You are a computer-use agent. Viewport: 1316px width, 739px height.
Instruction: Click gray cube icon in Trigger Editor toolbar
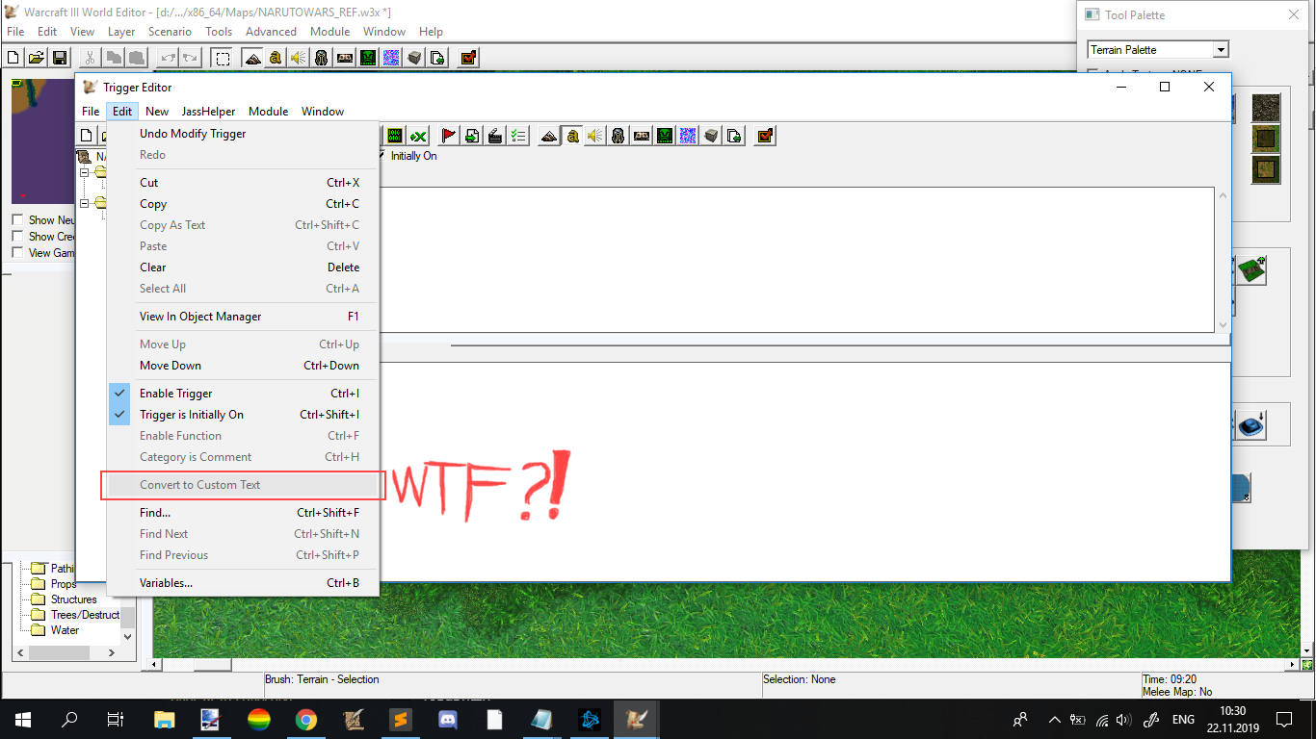[x=711, y=136]
